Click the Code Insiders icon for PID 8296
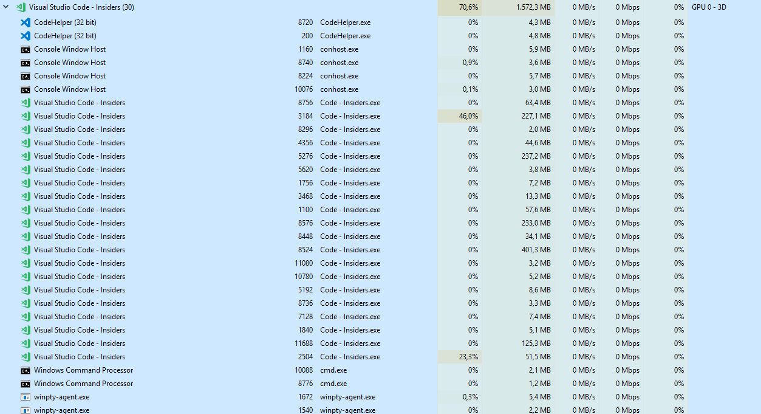Viewport: 761px width, 414px height. click(x=26, y=129)
